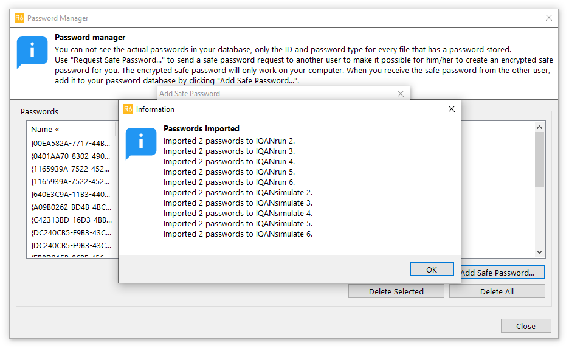The image size is (569, 351).
Task: Click the blue info icon beside Password manager heading
Action: pyautogui.click(x=32, y=52)
